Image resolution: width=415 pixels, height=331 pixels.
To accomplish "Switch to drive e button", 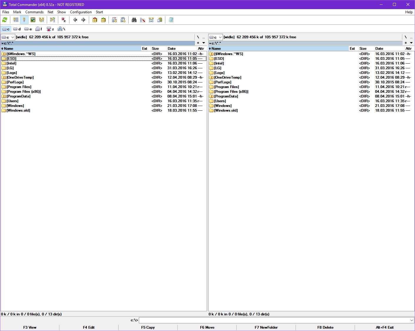I will tap(28, 29).
